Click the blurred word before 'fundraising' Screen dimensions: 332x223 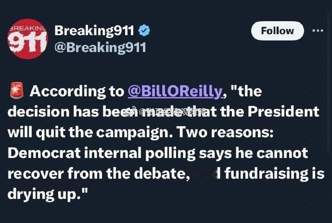coord(206,173)
